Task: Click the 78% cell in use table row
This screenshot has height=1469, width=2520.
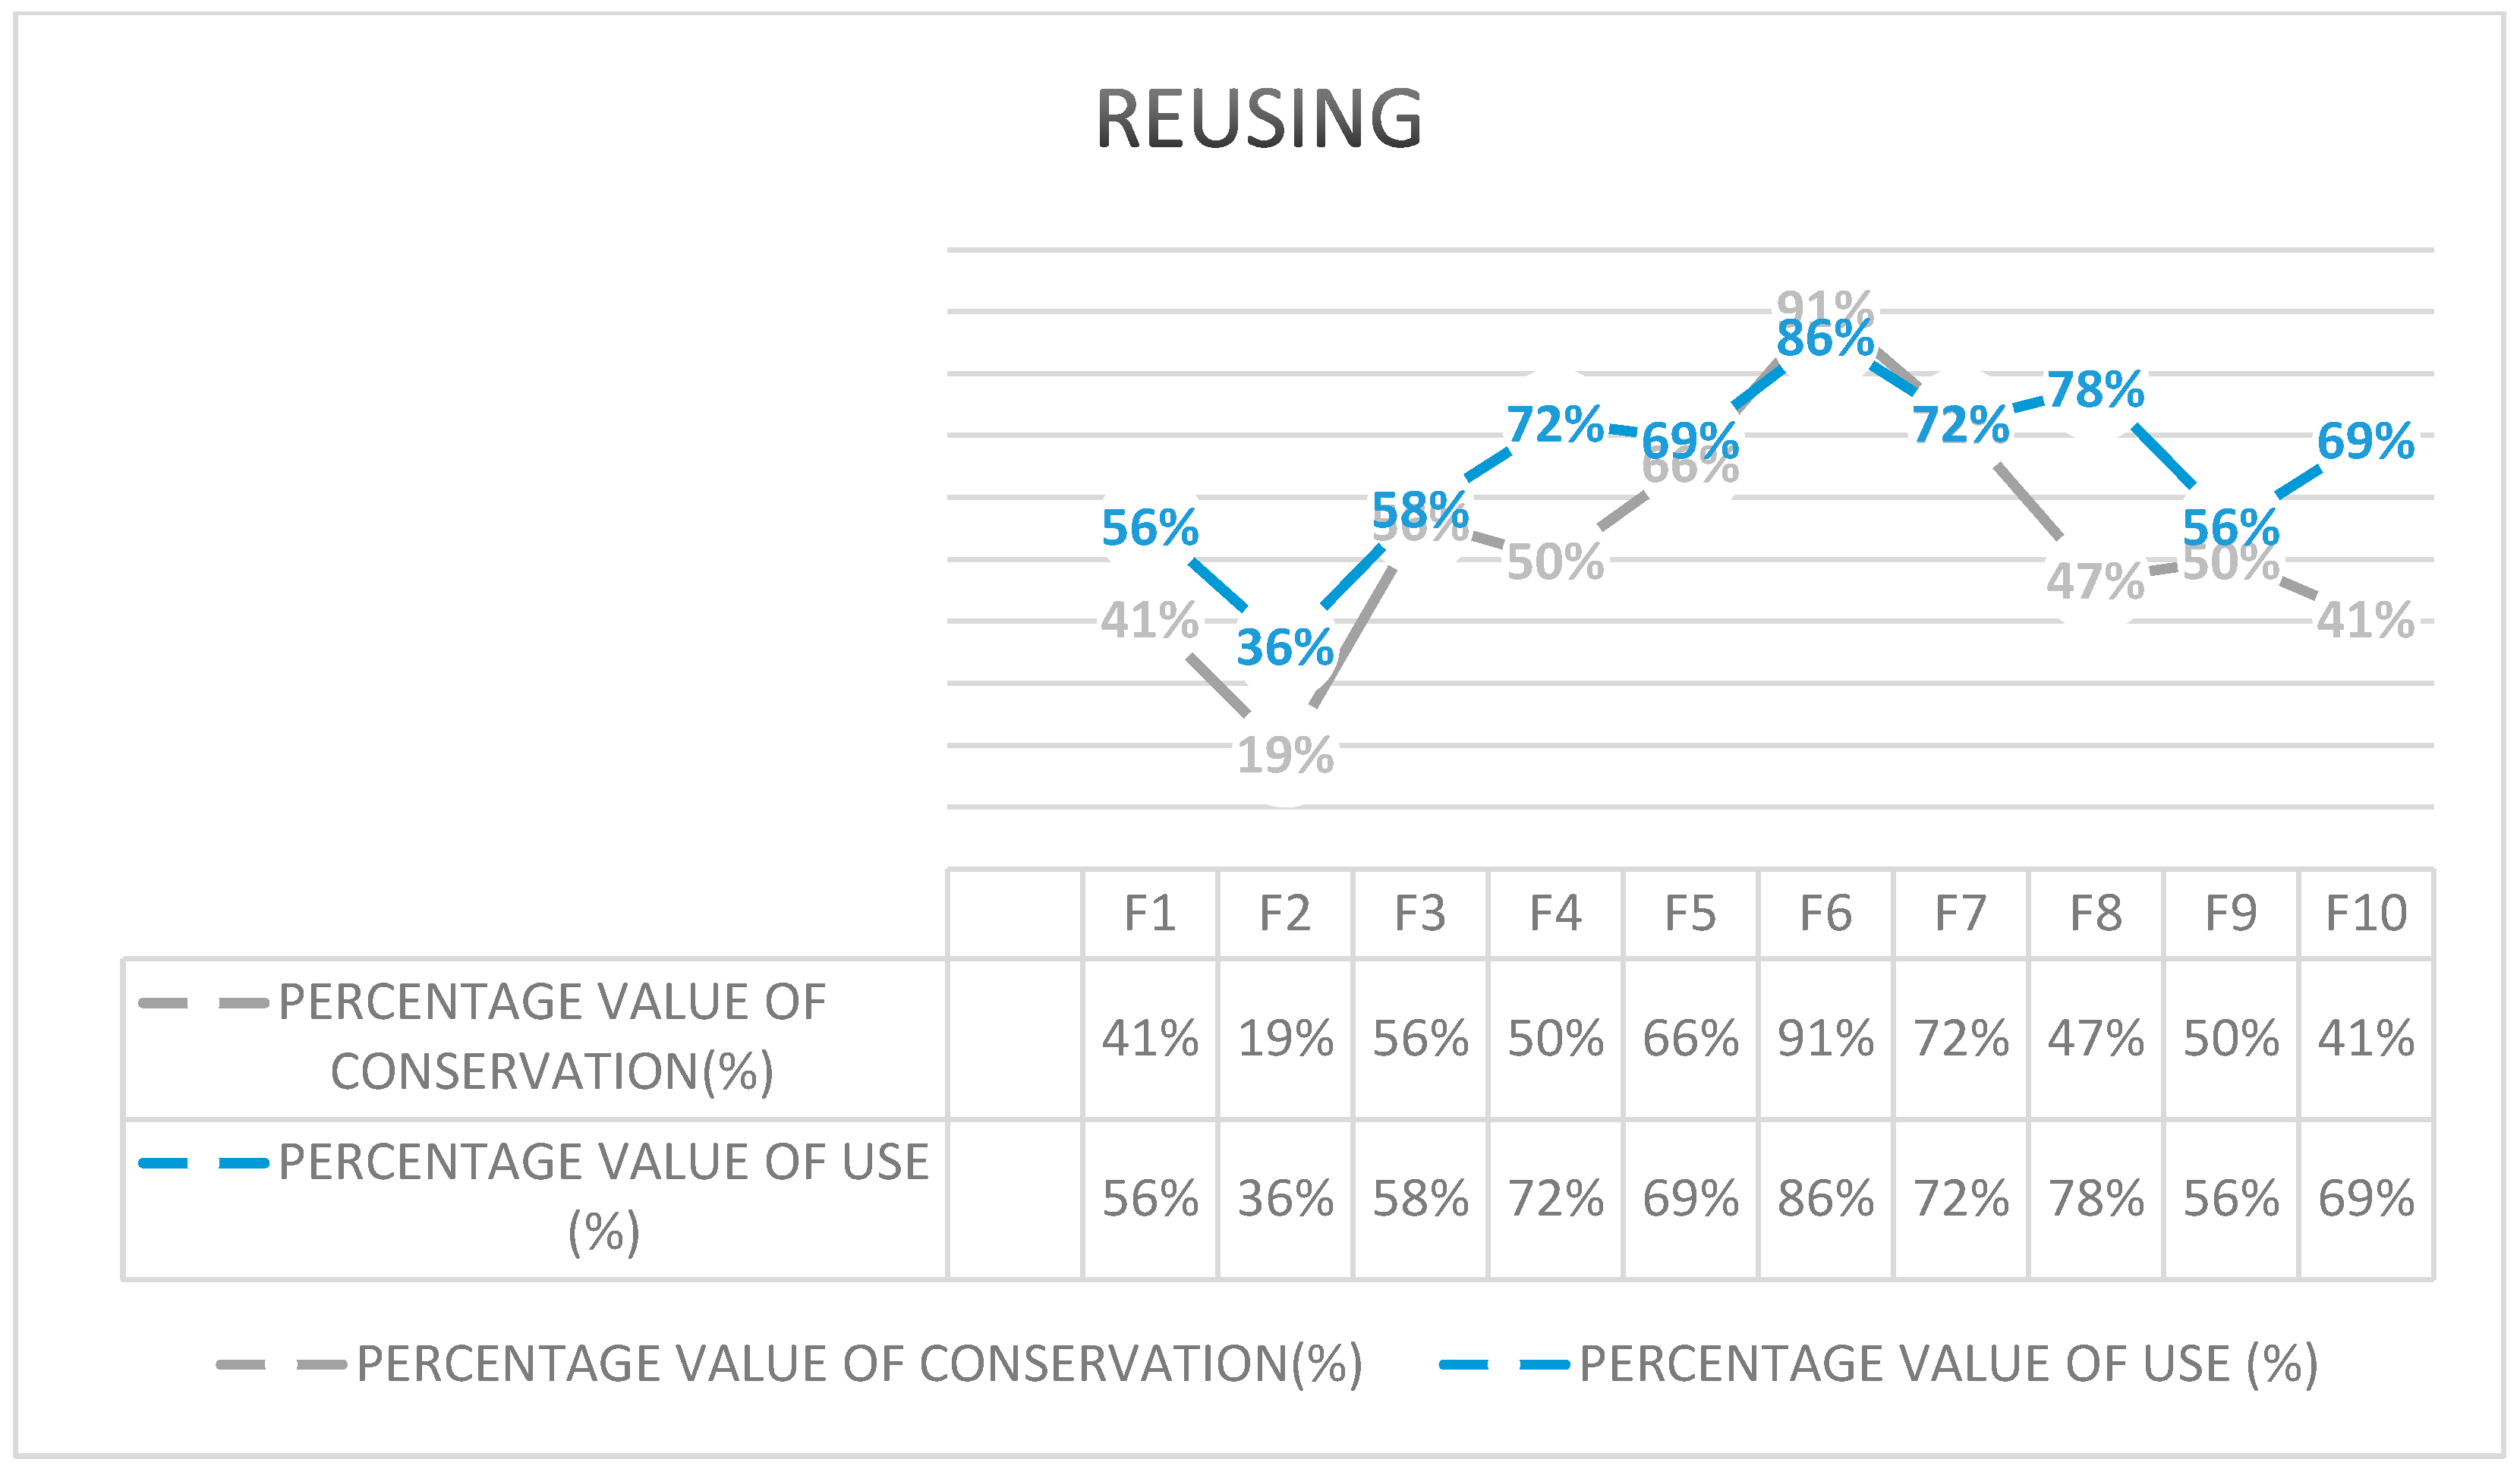Action: 2095,1199
